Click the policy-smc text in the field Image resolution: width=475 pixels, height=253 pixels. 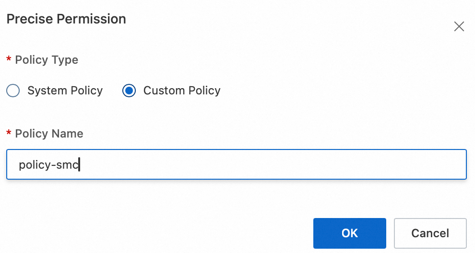click(49, 165)
